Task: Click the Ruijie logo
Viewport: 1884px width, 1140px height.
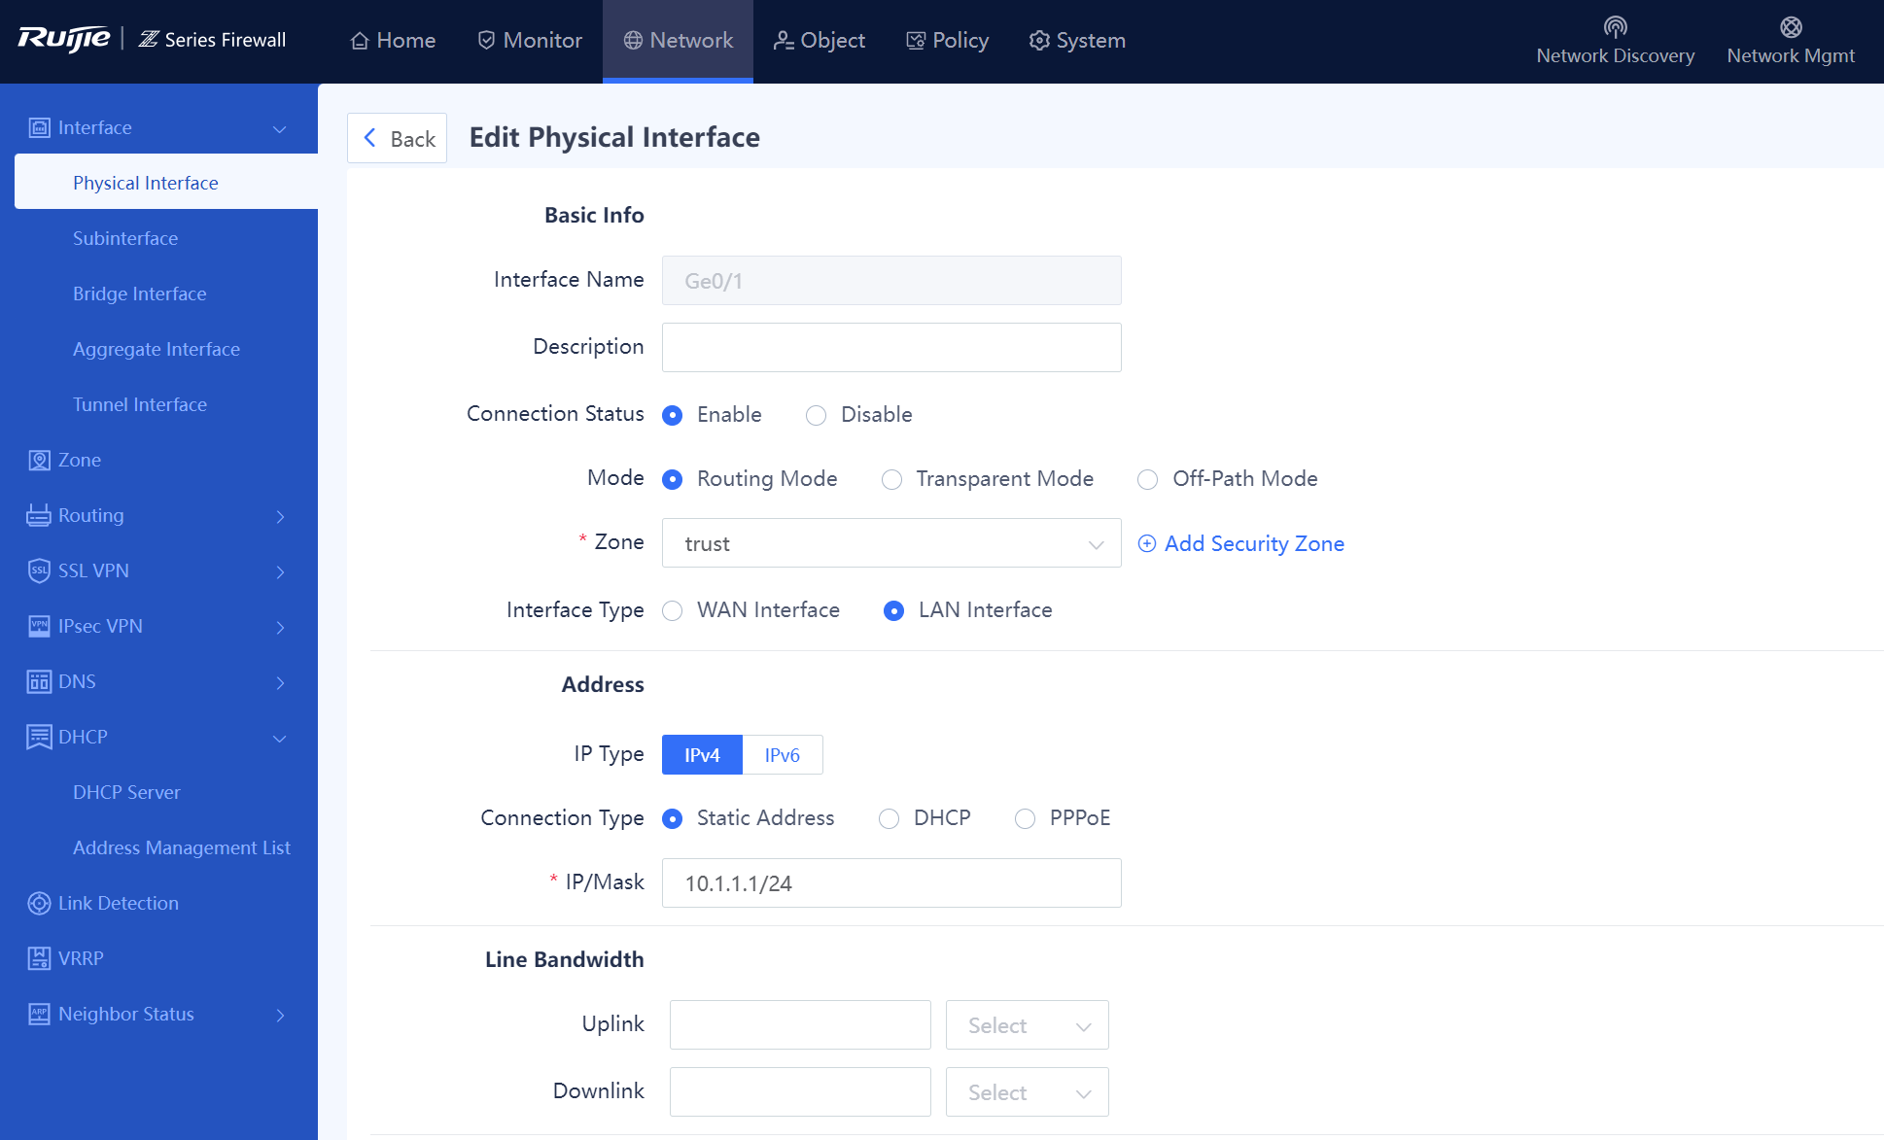Action: tap(64, 39)
